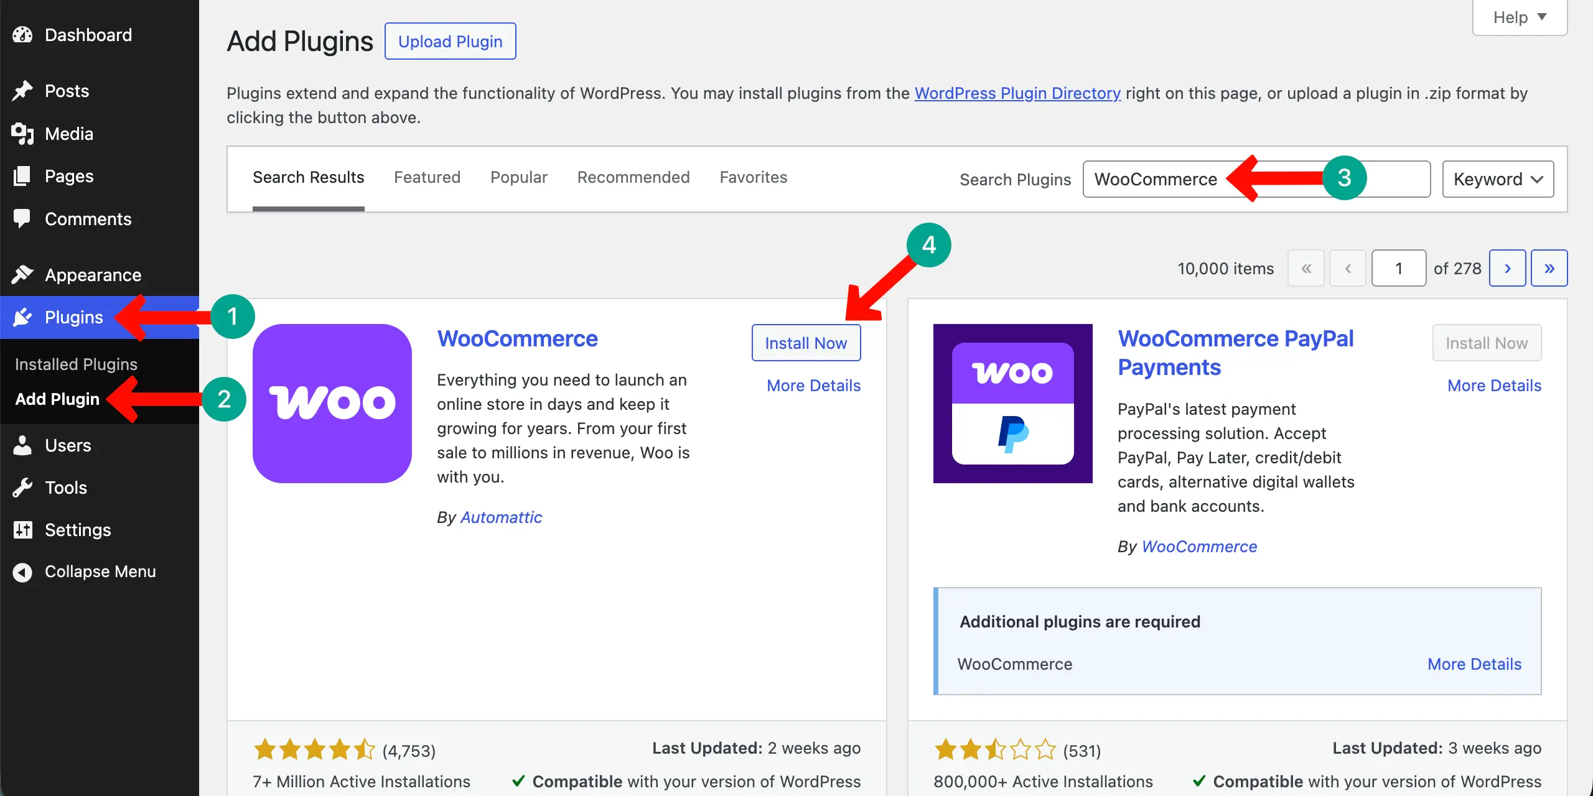Collapse the admin sidebar menu
This screenshot has width=1593, height=796.
tap(100, 572)
